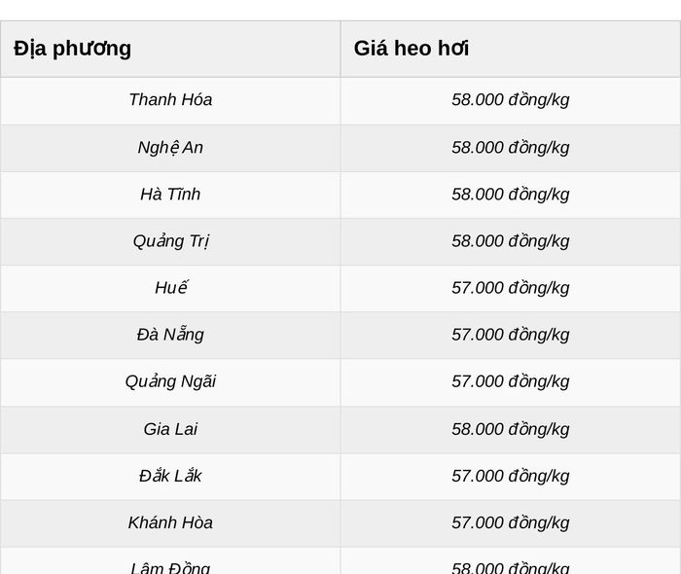
Task: Select the Đắk Lắk price cell
Action: (x=511, y=477)
